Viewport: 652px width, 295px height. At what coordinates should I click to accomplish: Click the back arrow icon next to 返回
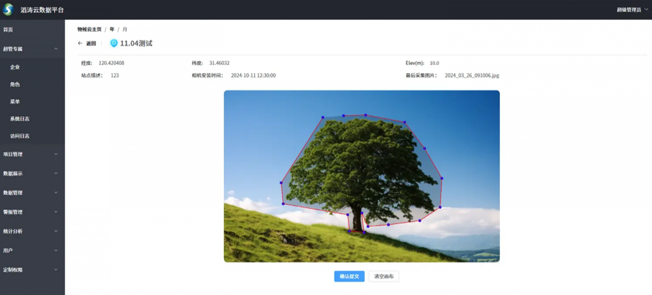point(80,43)
